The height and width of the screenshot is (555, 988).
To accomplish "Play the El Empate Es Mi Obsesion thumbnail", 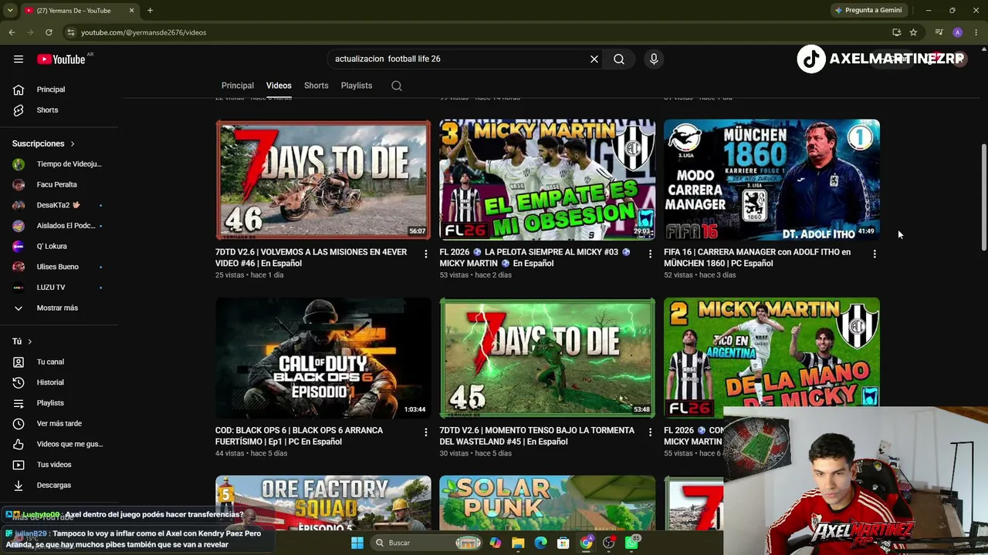I will click(547, 180).
